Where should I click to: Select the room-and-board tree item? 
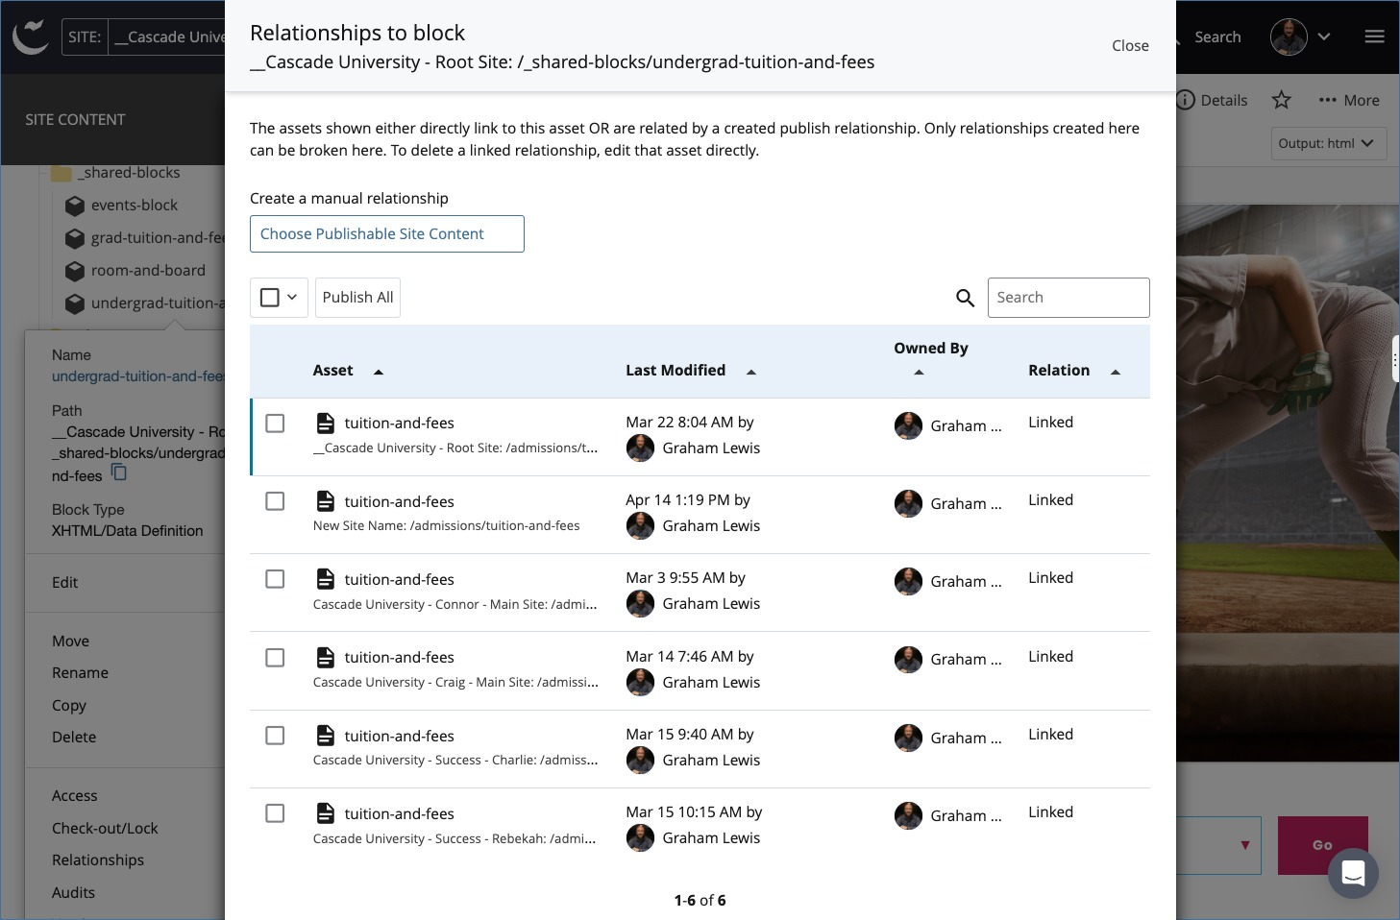(148, 271)
